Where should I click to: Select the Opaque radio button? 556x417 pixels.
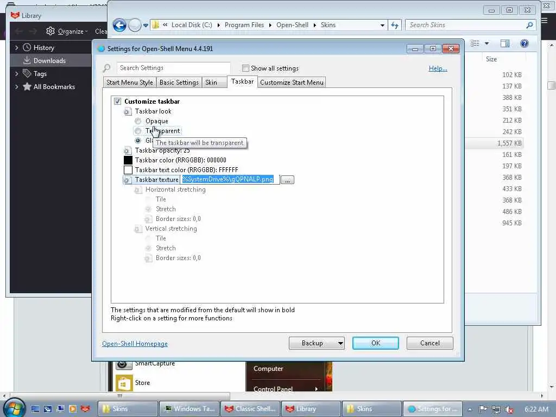(138, 121)
